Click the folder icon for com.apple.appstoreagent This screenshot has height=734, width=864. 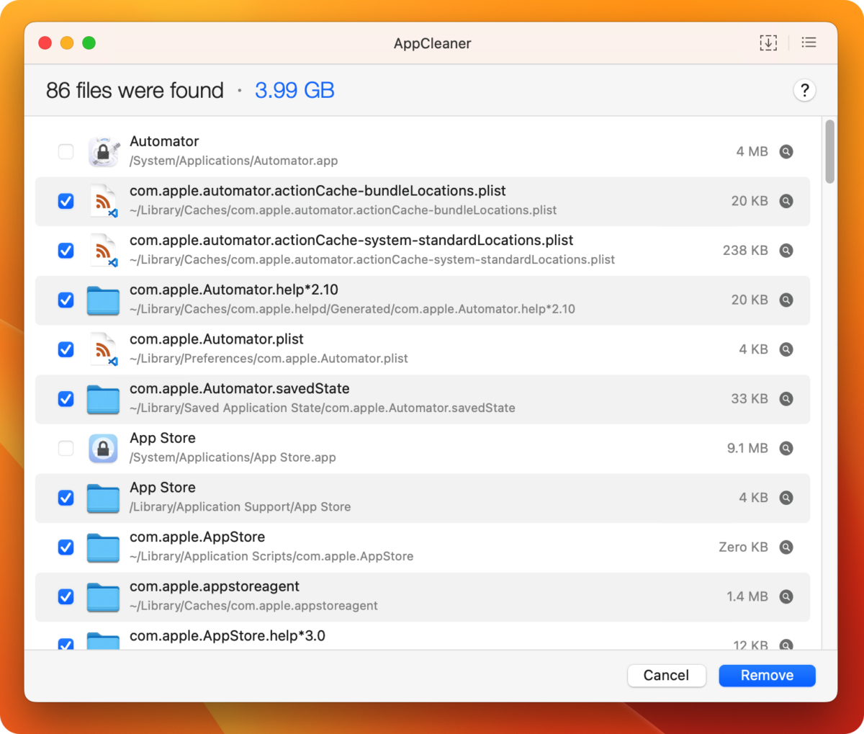(x=103, y=596)
